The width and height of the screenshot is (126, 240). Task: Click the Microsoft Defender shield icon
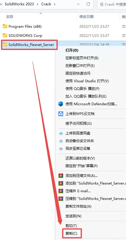pos(61,104)
